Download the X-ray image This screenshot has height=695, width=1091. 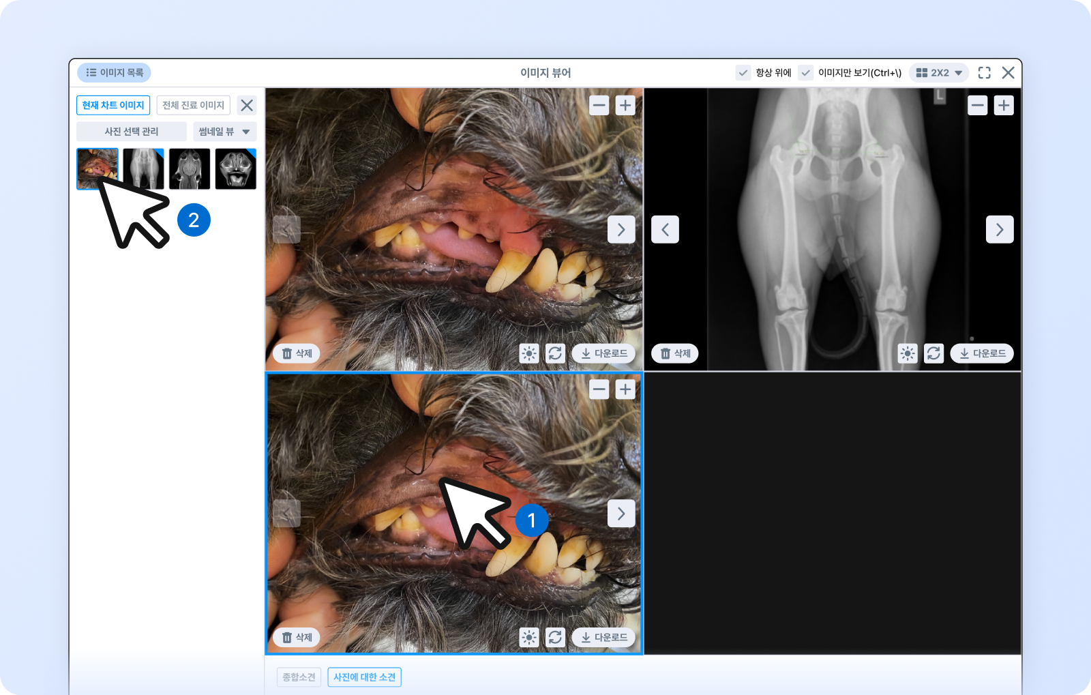pos(982,353)
